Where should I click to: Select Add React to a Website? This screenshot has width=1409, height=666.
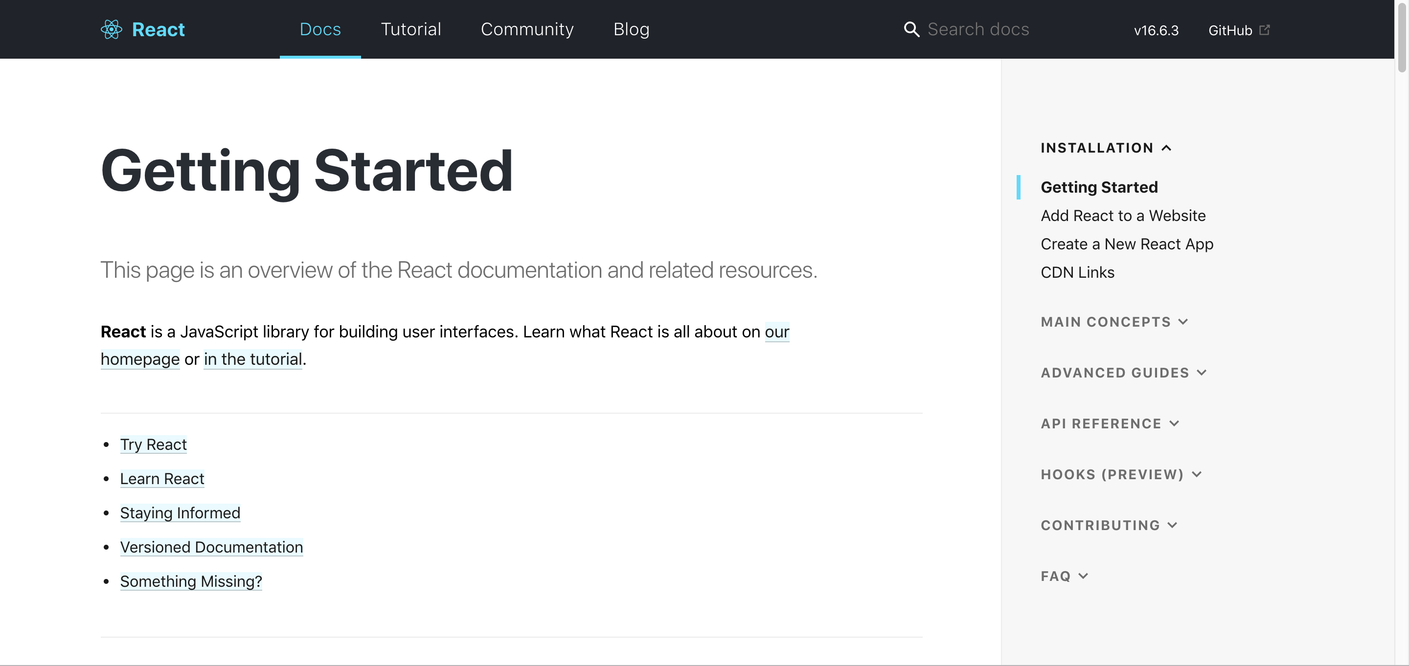tap(1122, 216)
